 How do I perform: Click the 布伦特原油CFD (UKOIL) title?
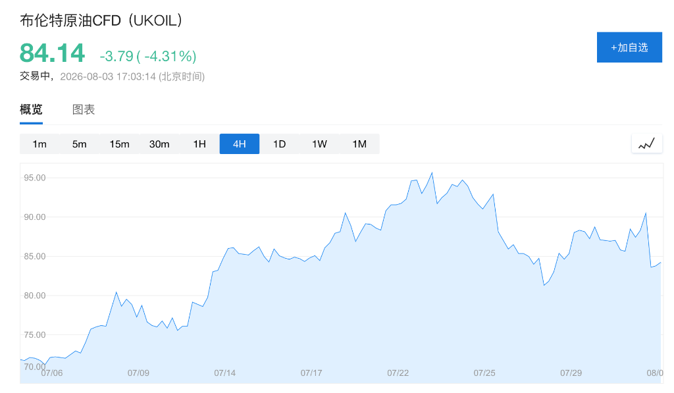tap(101, 20)
